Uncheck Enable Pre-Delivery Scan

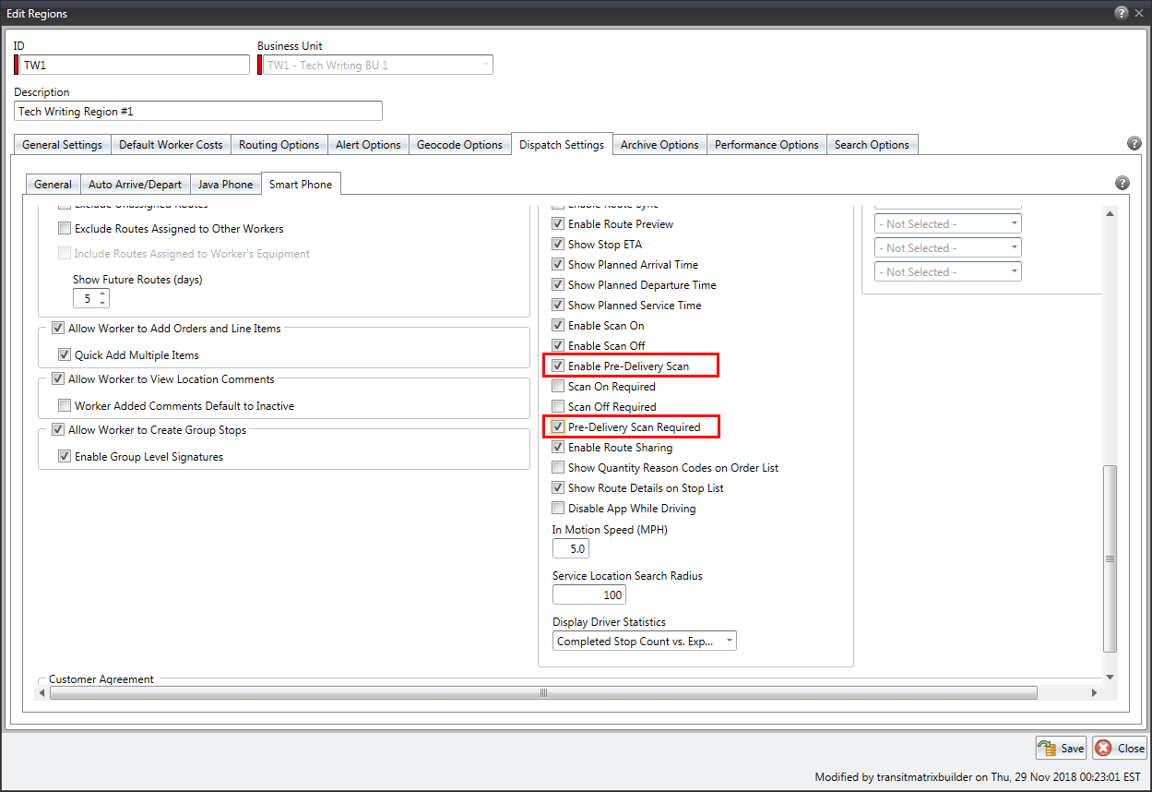(558, 366)
